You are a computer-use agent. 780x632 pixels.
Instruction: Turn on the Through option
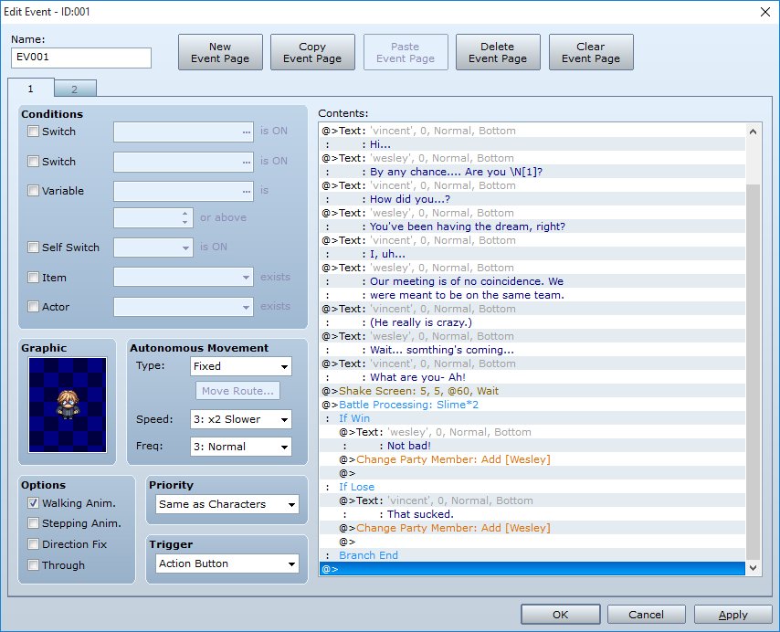(x=33, y=564)
